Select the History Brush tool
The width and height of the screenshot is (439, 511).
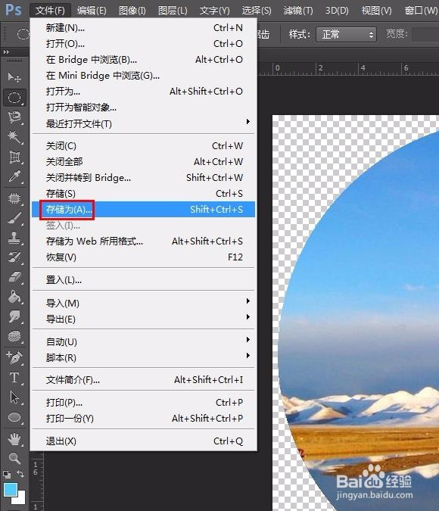click(x=14, y=257)
